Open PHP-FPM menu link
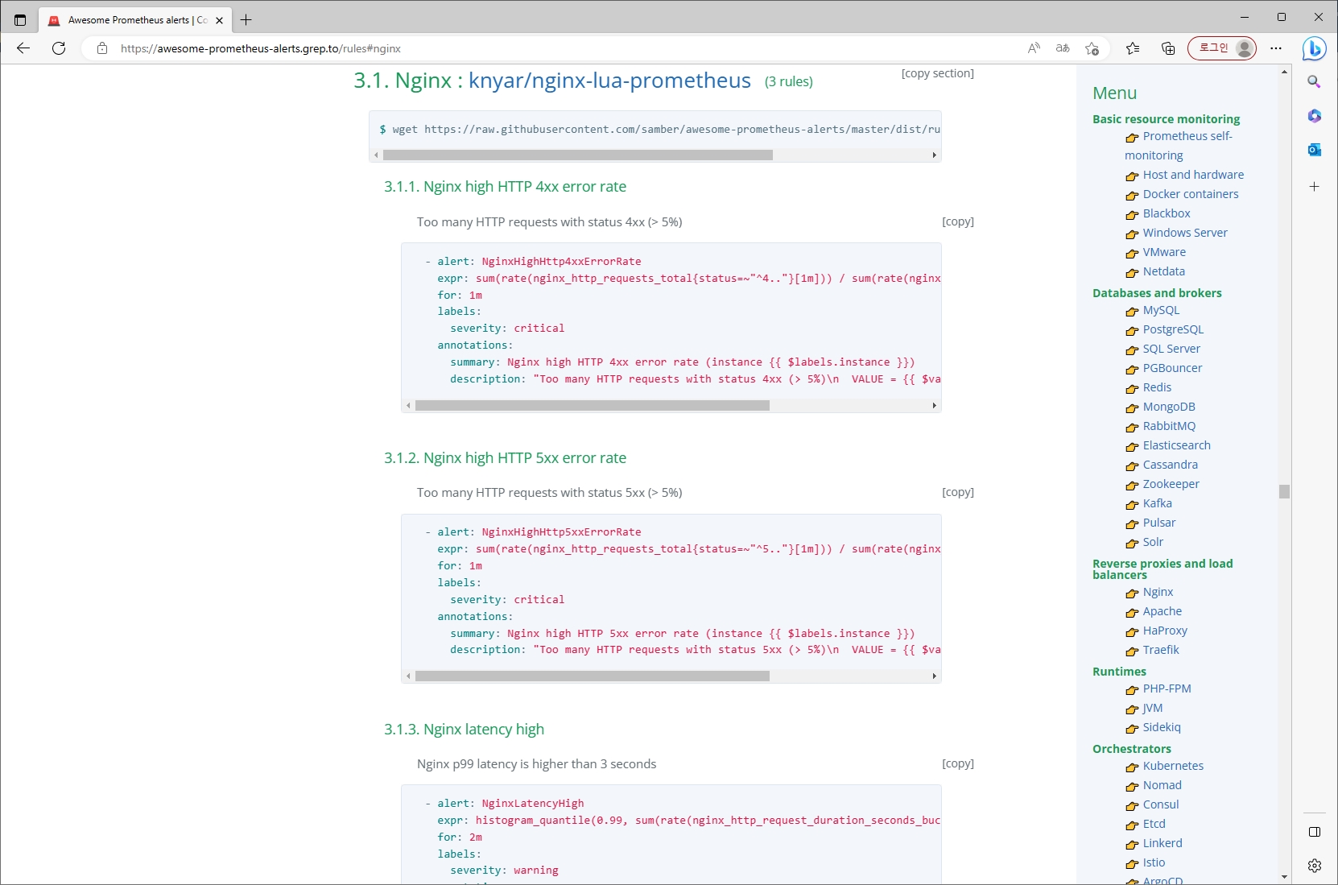Image resolution: width=1338 pixels, height=885 pixels. pos(1167,689)
